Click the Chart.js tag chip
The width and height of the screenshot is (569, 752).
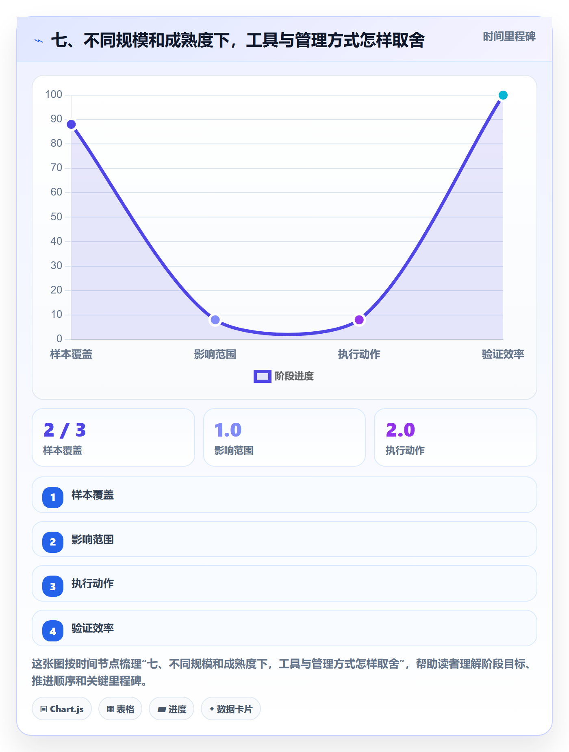pyautogui.click(x=62, y=709)
